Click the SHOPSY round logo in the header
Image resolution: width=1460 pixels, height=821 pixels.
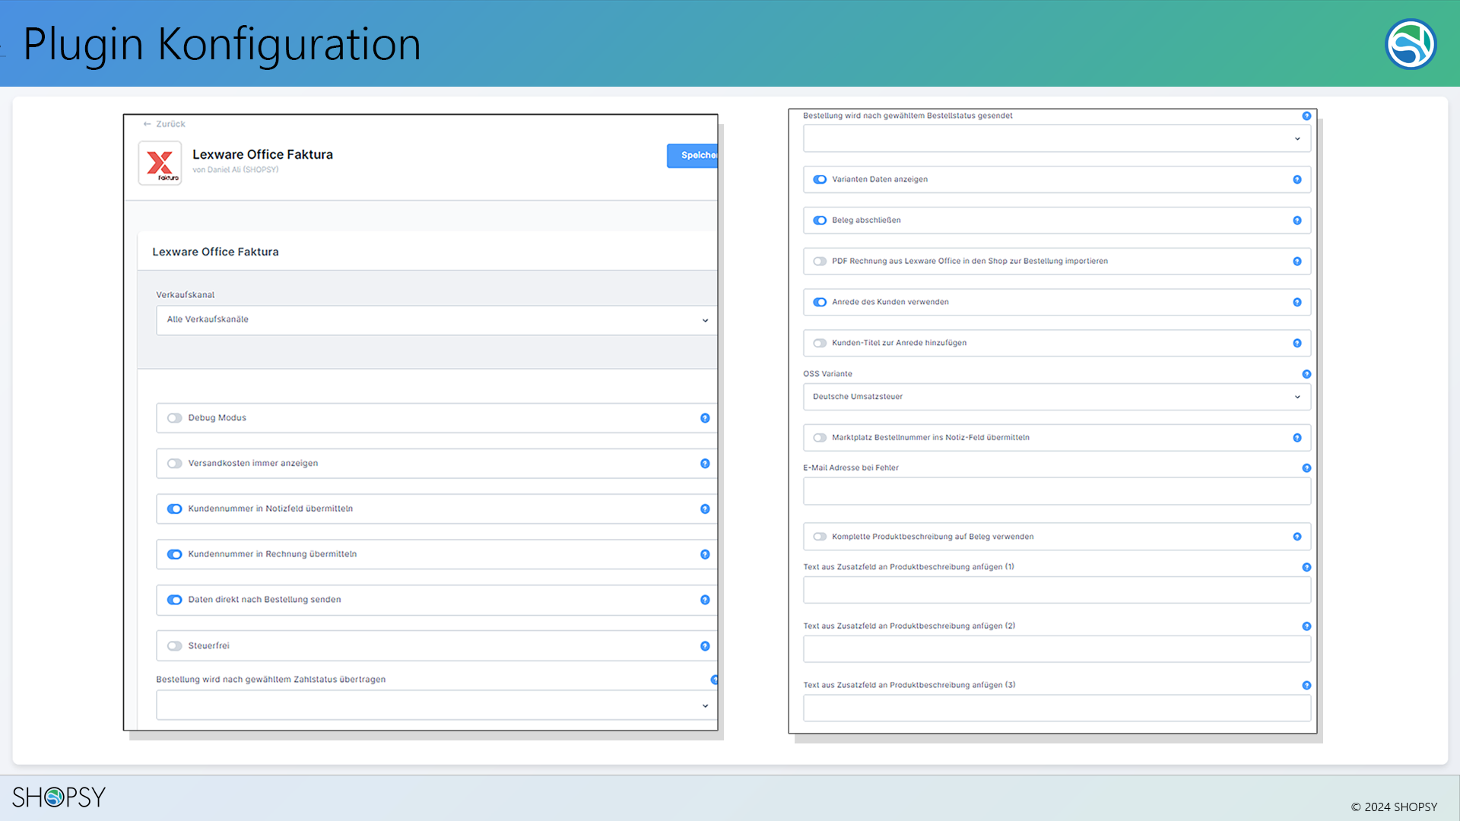[x=1411, y=44]
